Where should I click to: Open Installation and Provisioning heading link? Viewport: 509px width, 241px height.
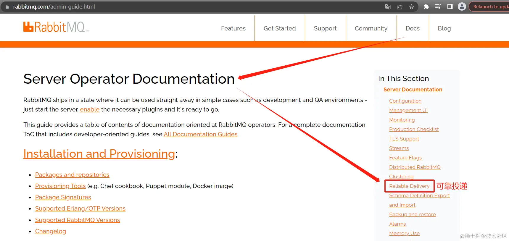click(x=99, y=154)
